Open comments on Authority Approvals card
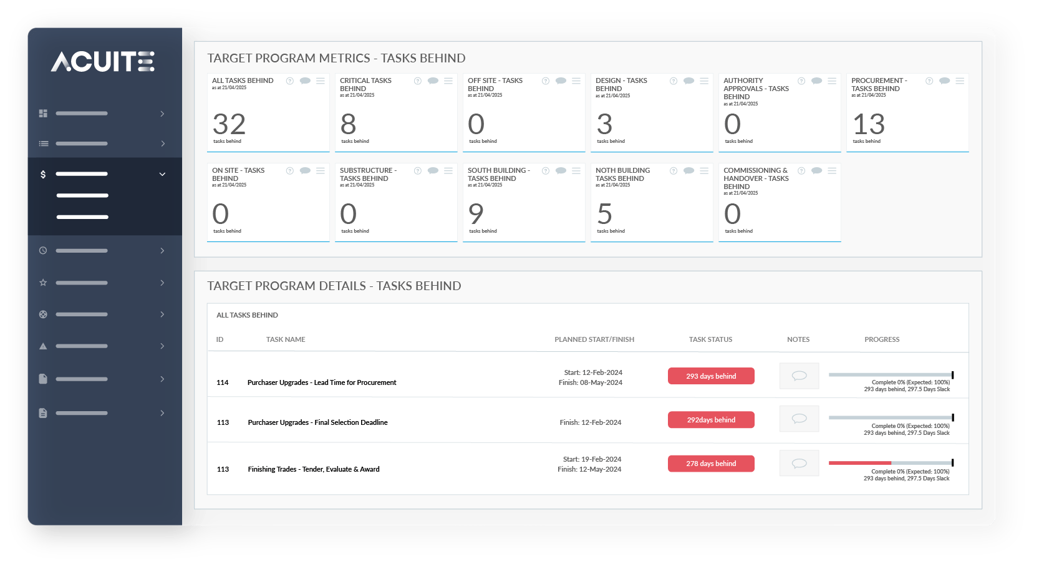1039x569 pixels. (816, 81)
